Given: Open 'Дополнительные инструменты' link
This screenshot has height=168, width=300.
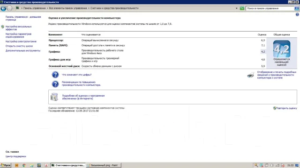Looking at the screenshot, I should click(x=23, y=51).
